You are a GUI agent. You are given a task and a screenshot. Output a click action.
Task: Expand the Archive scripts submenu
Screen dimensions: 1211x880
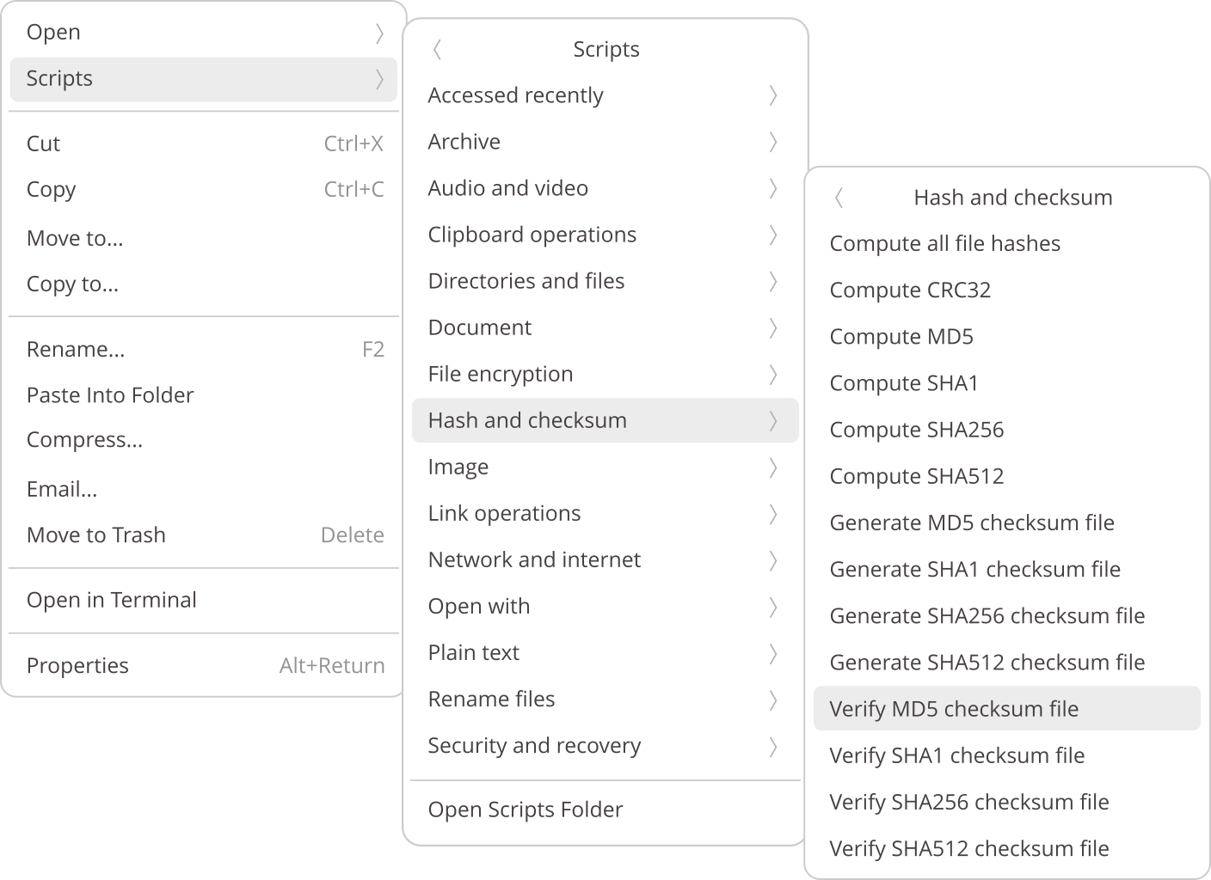click(x=605, y=142)
